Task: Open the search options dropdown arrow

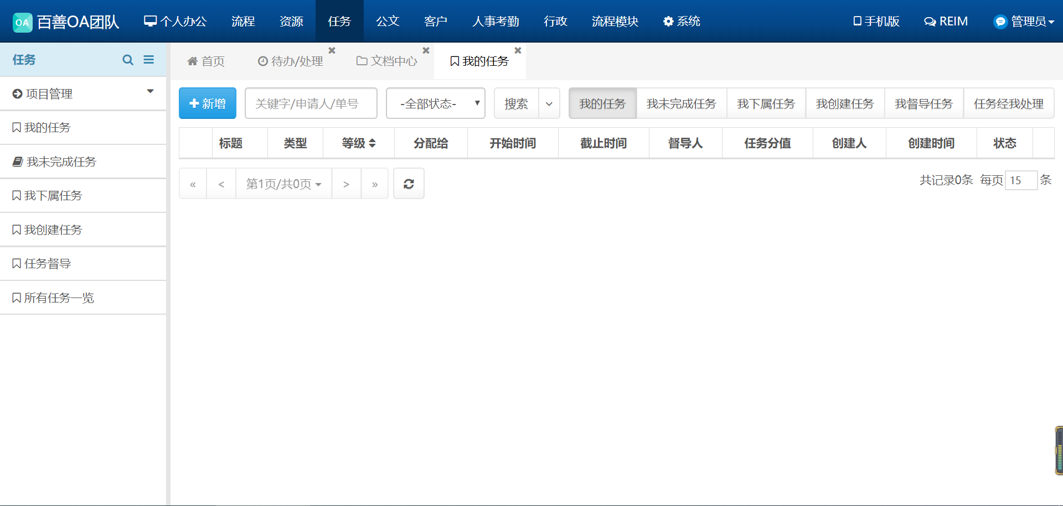Action: 549,103
